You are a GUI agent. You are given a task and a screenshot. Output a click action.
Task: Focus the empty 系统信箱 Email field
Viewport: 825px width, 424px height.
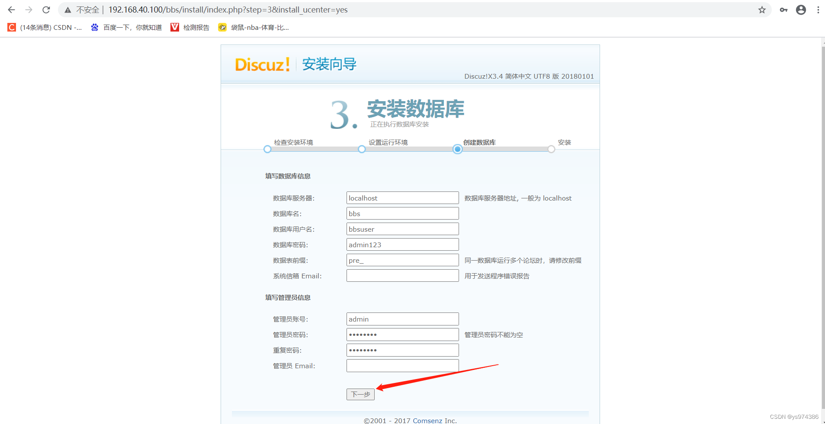[x=402, y=276]
